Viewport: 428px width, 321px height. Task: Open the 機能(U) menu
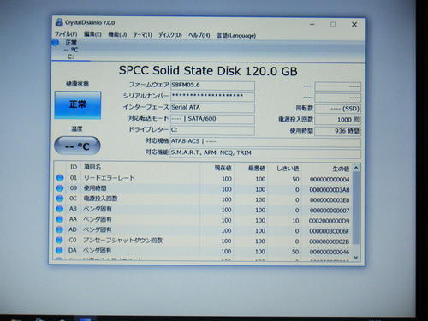point(117,34)
